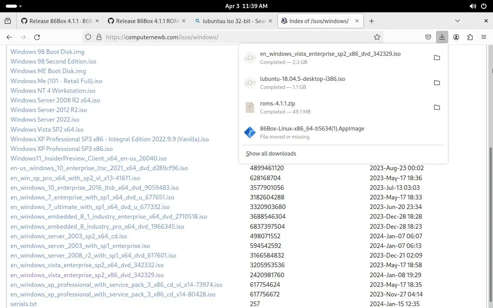Click the roms-4.1.1.zip archive icon
The image size is (493, 308).
point(250,107)
